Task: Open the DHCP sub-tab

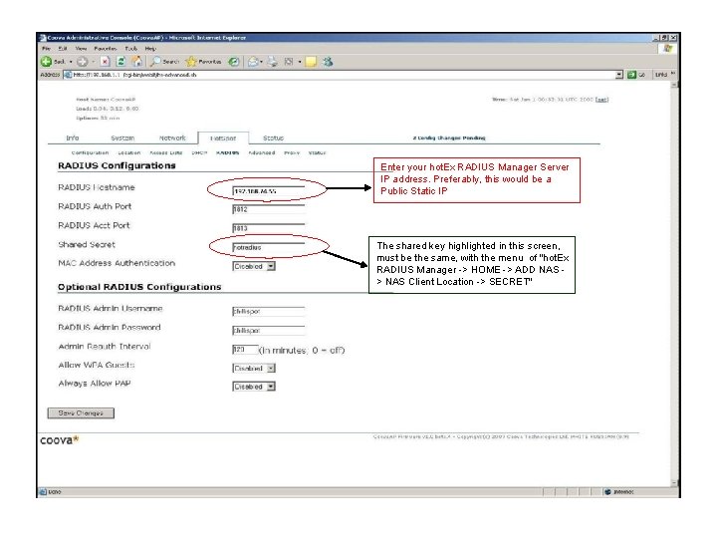Action: tap(199, 152)
